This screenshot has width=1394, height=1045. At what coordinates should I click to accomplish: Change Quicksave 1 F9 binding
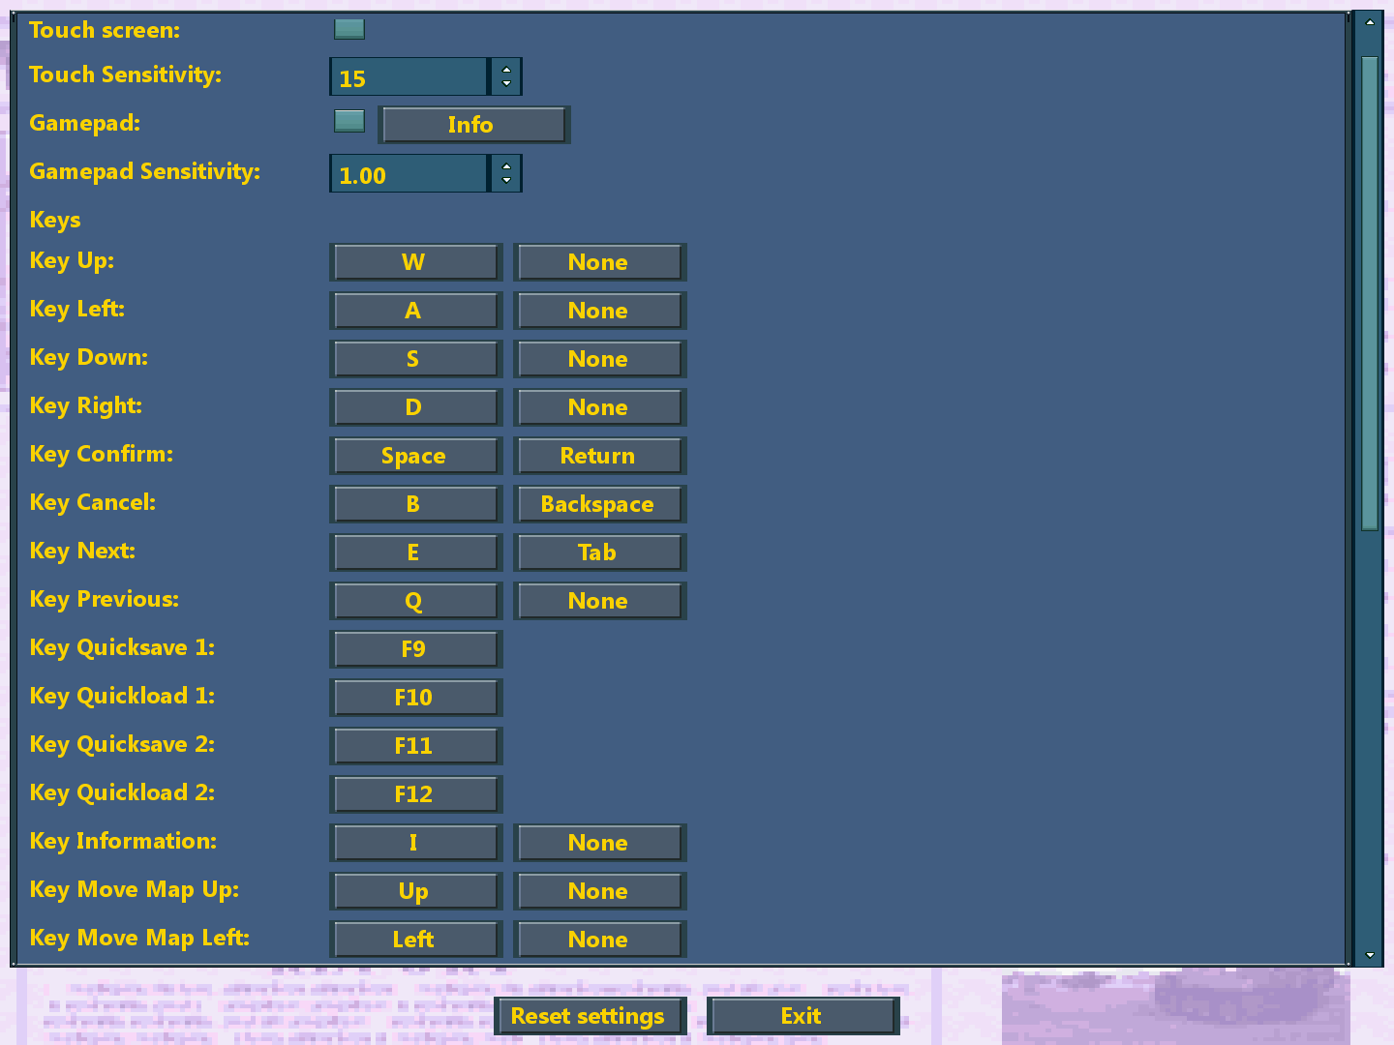coord(416,649)
